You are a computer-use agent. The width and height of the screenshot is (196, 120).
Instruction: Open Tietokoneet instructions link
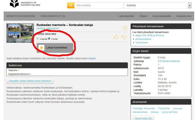141,42
